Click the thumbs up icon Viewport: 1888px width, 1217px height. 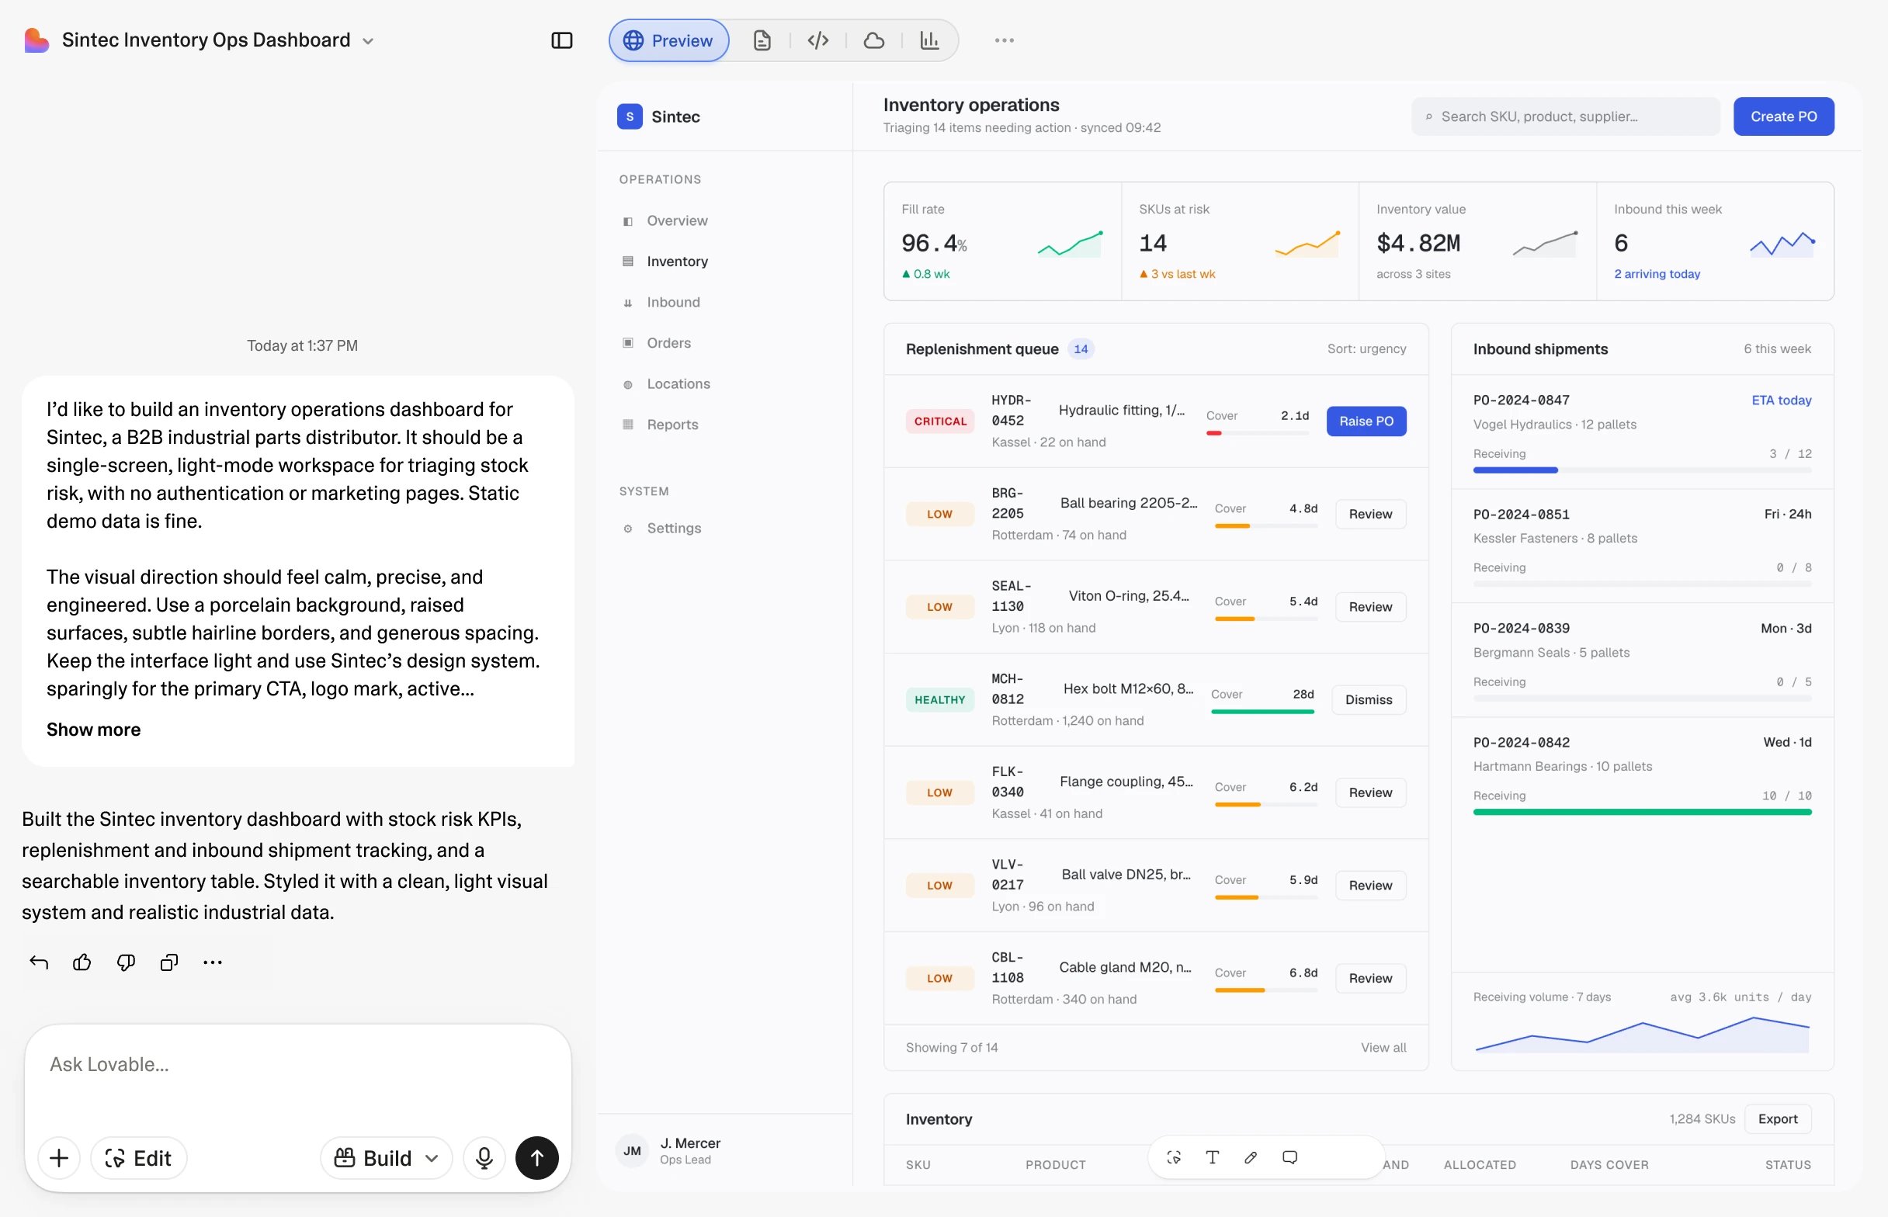point(82,962)
